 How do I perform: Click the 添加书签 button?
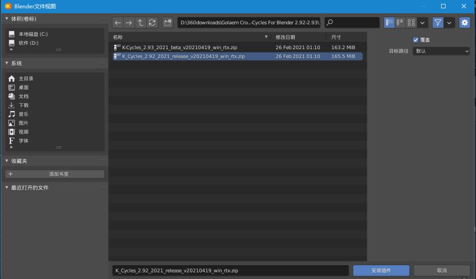(55, 174)
